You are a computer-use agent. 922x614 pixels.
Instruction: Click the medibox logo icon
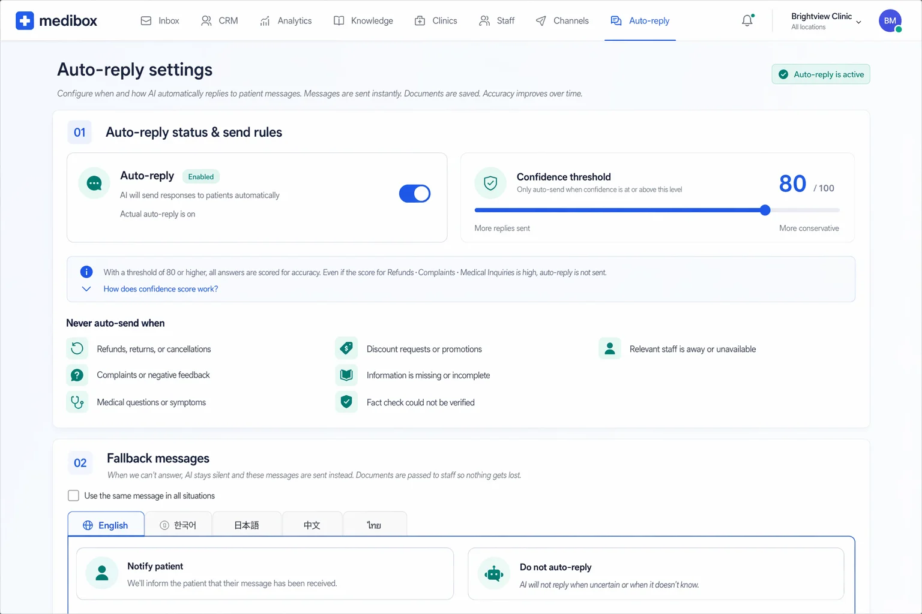[25, 20]
